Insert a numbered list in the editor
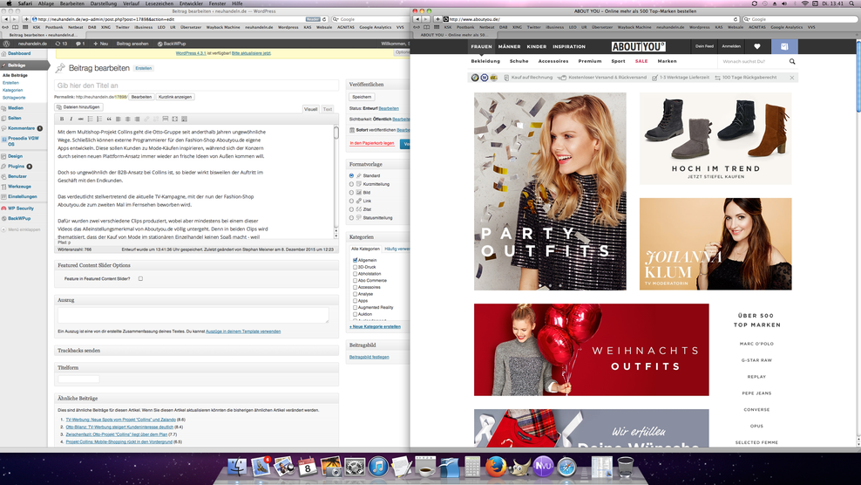 (99, 119)
